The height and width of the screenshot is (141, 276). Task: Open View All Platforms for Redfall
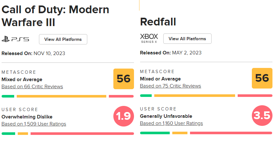click(x=187, y=39)
